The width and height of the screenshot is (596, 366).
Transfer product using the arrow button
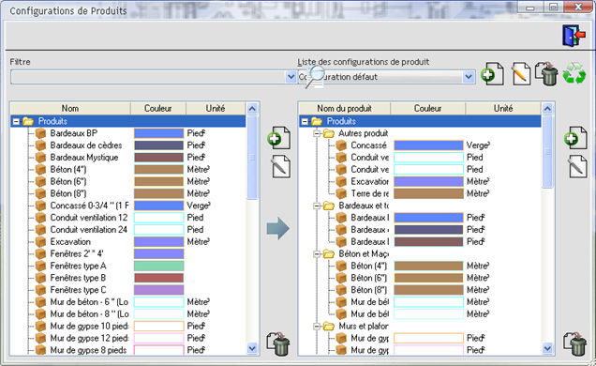point(278,228)
